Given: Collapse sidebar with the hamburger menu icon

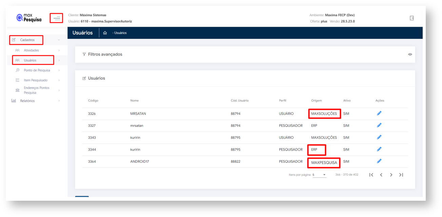Looking at the screenshot, I should click(x=57, y=18).
